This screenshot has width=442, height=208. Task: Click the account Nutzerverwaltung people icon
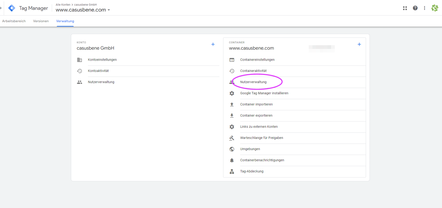tap(80, 82)
